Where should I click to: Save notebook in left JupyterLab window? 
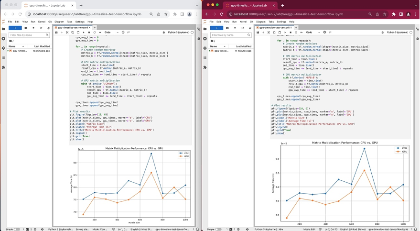[x=56, y=32]
